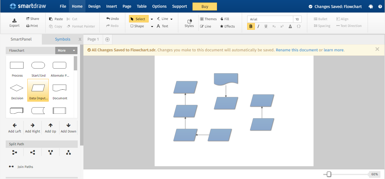
Task: Open the Styles gallery icon
Action: click(189, 21)
